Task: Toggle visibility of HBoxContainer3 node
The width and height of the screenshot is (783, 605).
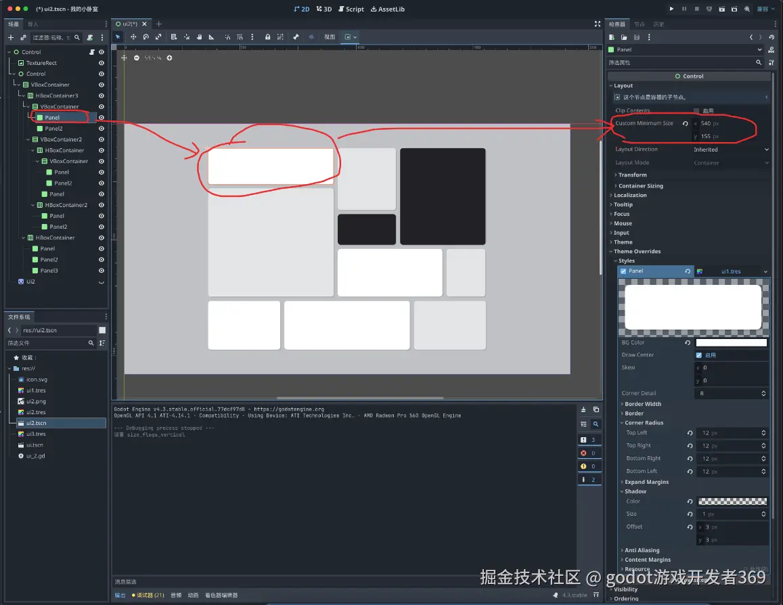Action: [x=102, y=96]
